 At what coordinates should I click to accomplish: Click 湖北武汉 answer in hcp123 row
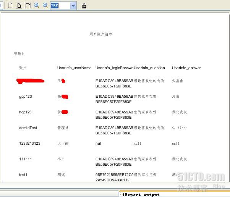[180, 112]
